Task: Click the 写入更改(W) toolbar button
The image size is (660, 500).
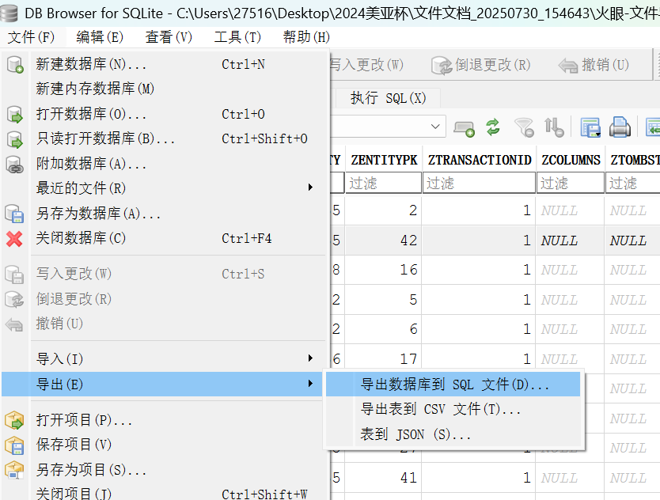Action: pos(366,65)
